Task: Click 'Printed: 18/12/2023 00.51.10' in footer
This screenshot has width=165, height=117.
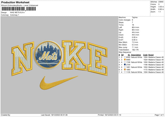Action: pyautogui.click(x=109, y=115)
